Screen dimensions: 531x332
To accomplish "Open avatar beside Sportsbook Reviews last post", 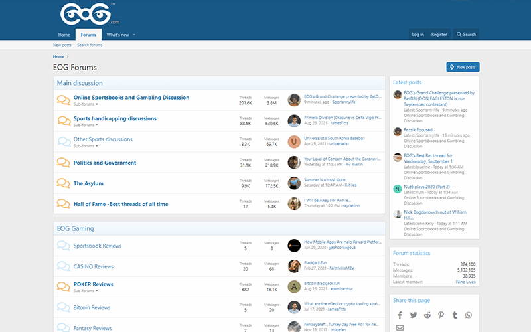I will [x=294, y=246].
